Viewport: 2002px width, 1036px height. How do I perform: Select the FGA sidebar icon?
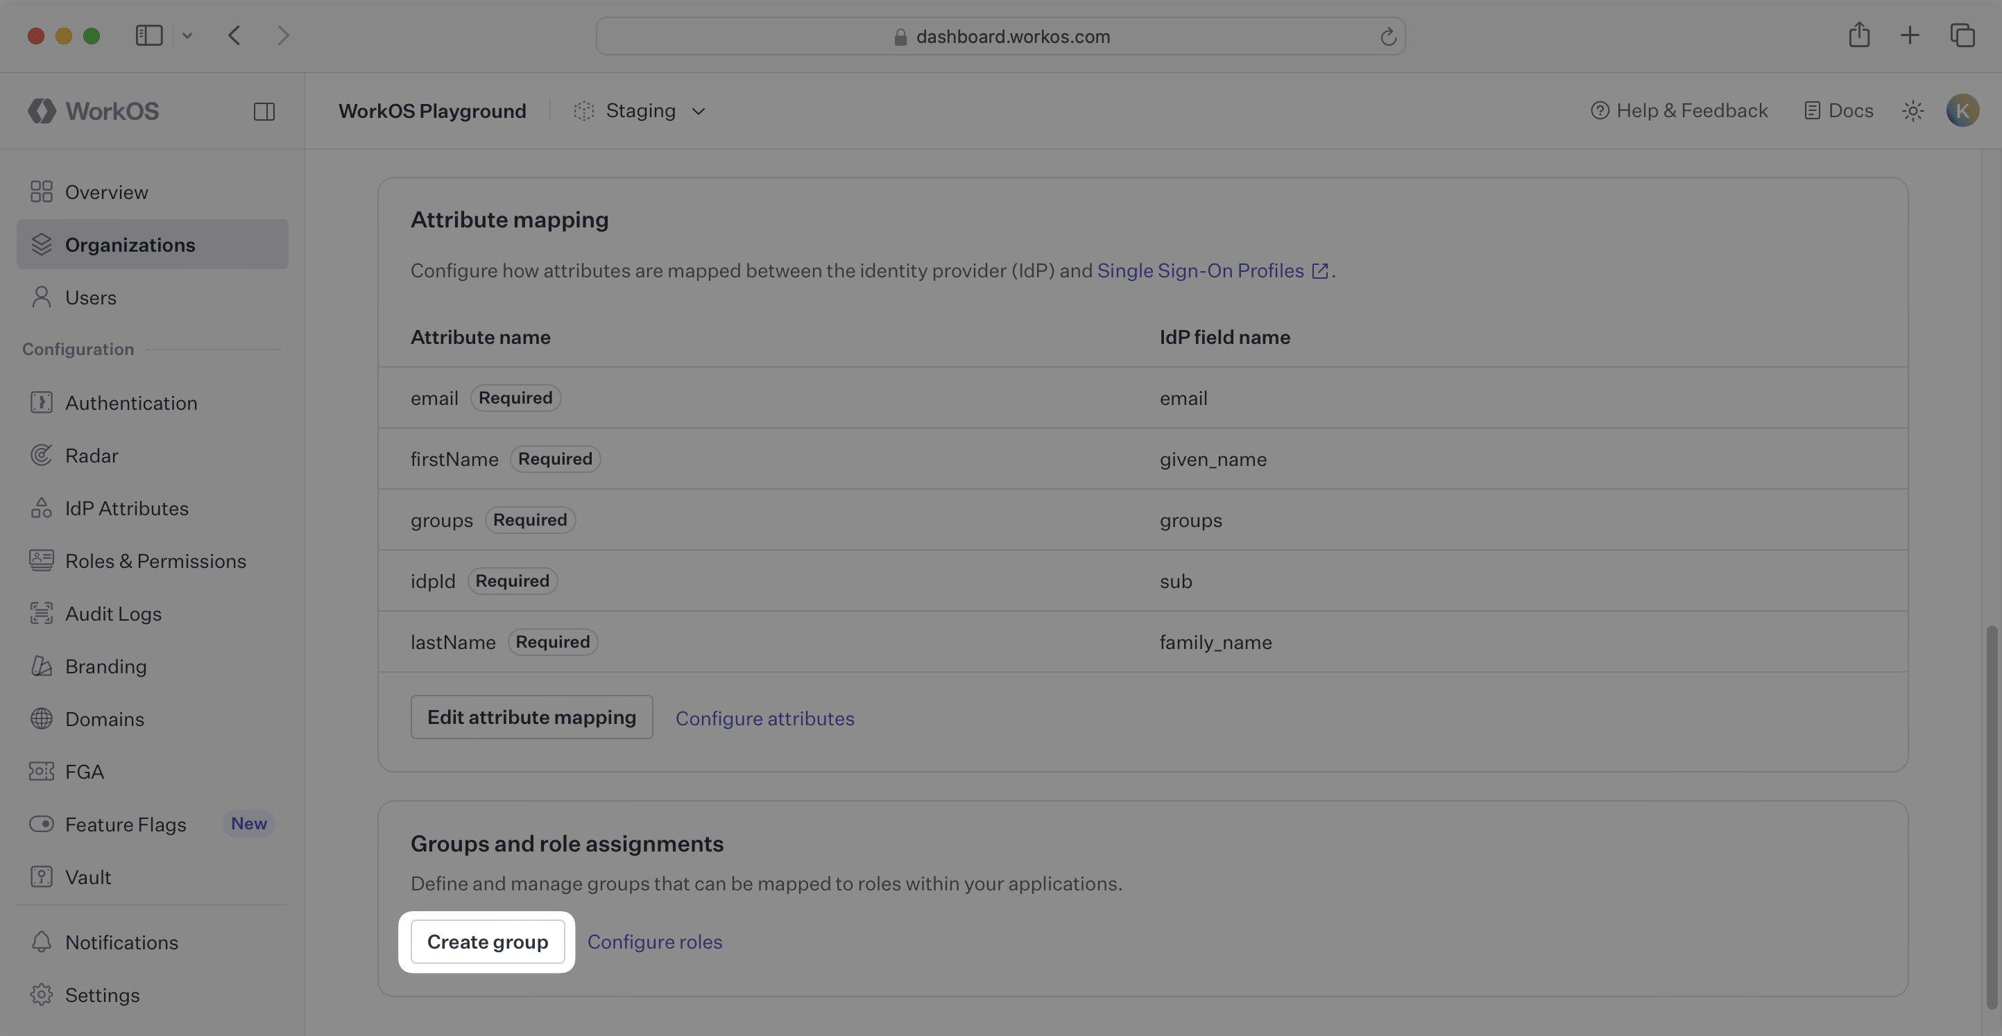[42, 771]
